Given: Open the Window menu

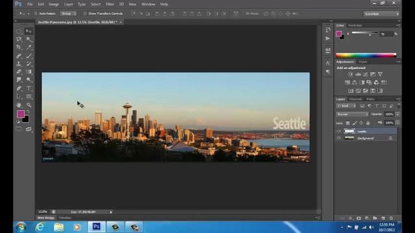Looking at the screenshot, I should (x=148, y=5).
